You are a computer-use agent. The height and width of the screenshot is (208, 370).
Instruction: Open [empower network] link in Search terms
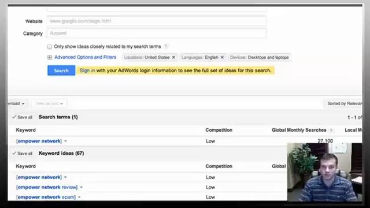[39, 141]
